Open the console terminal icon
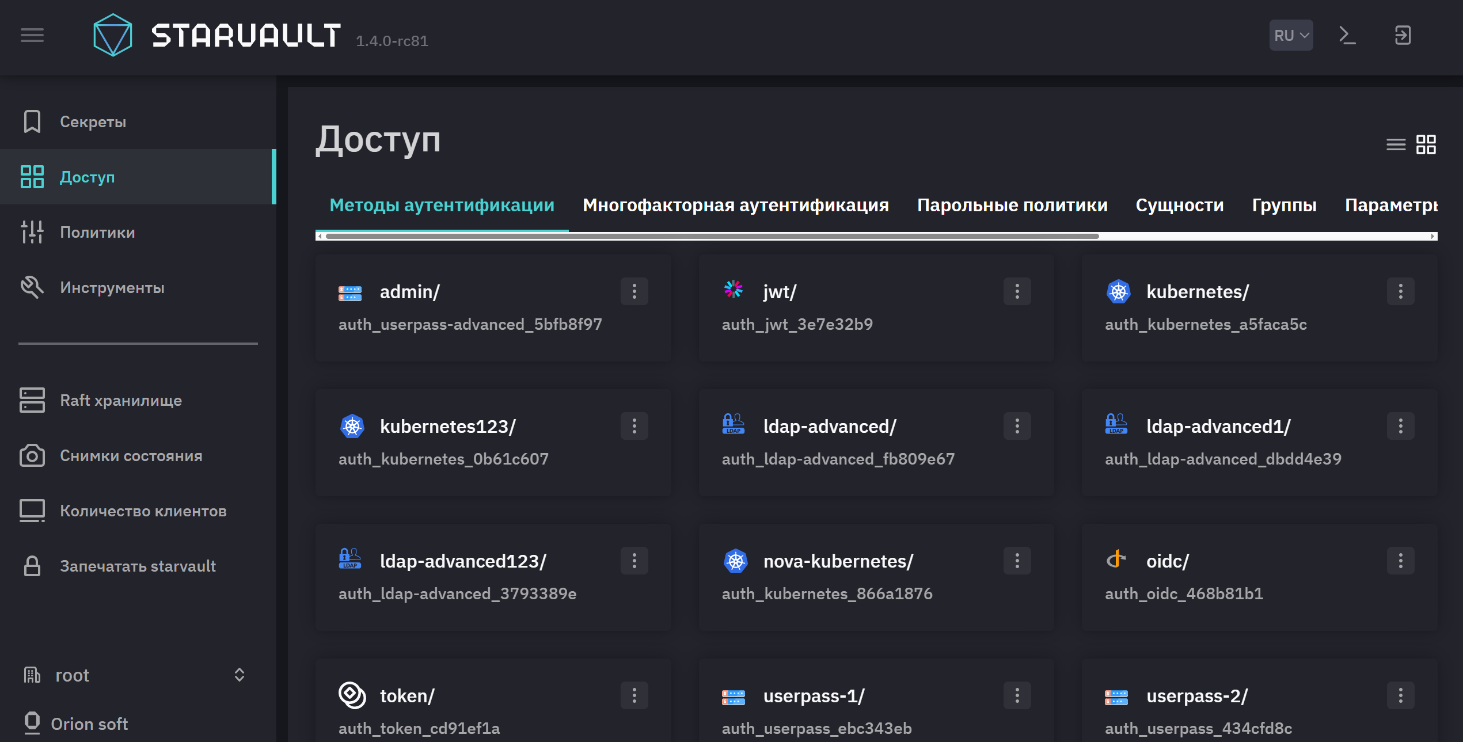 pyautogui.click(x=1347, y=35)
